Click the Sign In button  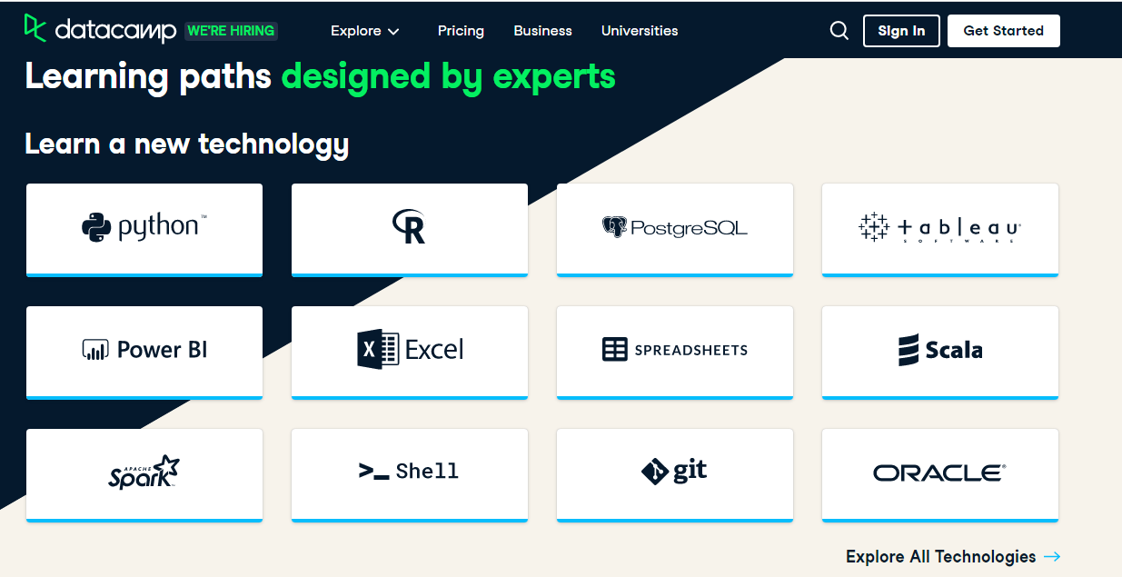(901, 31)
